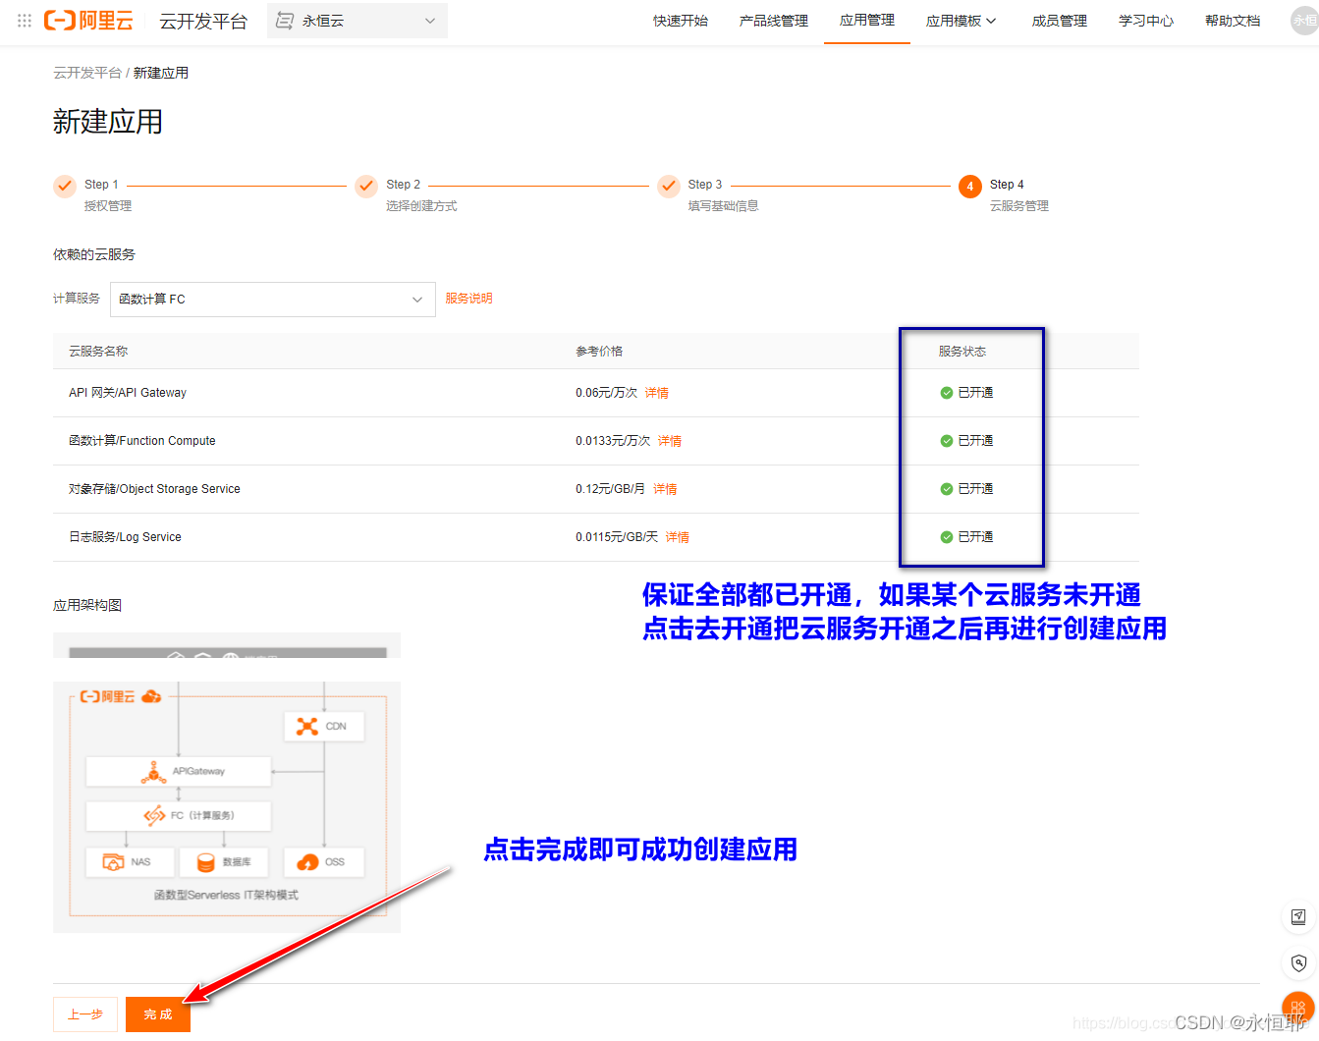Click the Step 1 授权管理 label
This screenshot has width=1319, height=1041.
[108, 206]
